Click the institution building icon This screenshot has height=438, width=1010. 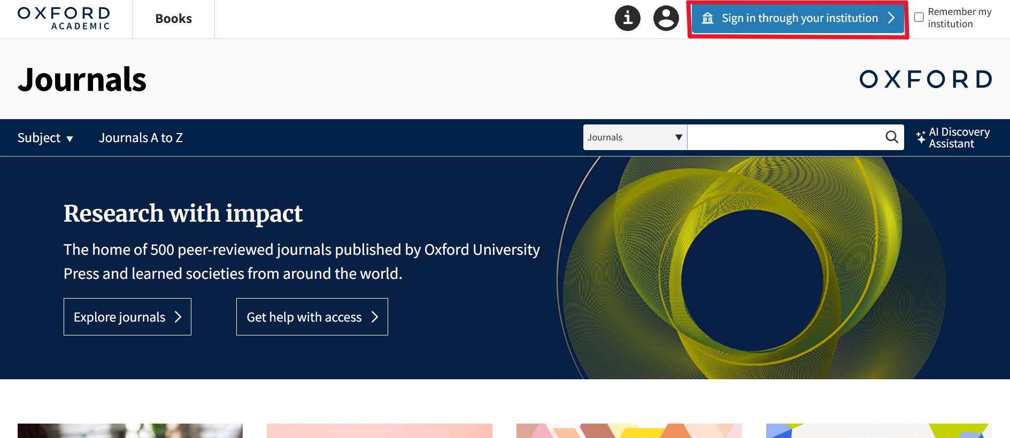click(707, 18)
